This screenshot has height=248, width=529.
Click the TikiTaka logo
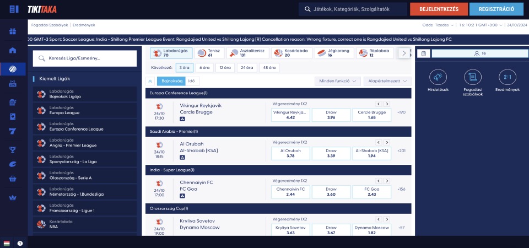pyautogui.click(x=42, y=9)
